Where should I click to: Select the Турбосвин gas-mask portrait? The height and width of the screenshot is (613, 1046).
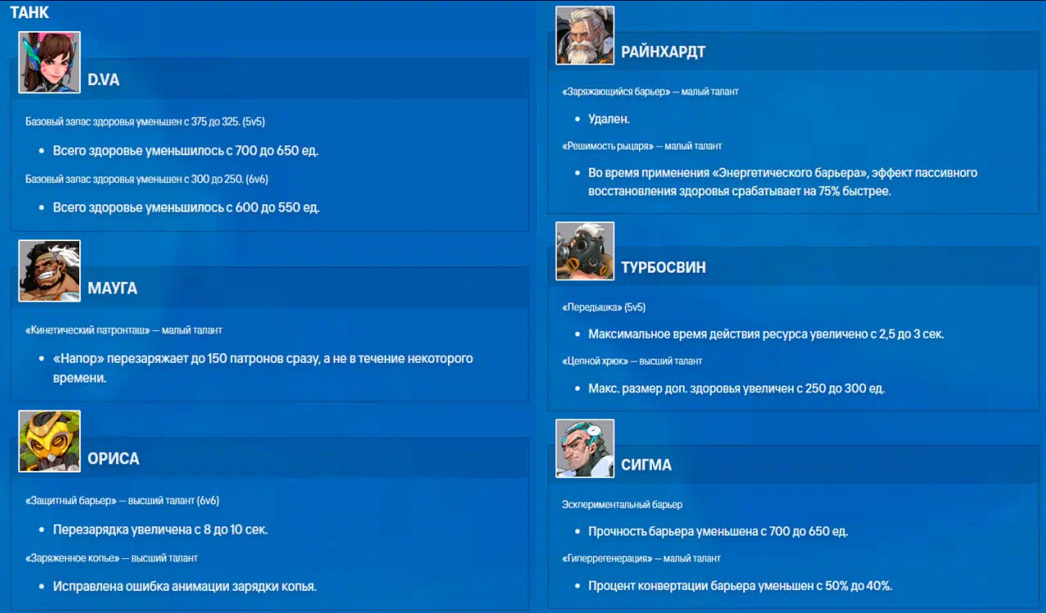[x=584, y=251]
